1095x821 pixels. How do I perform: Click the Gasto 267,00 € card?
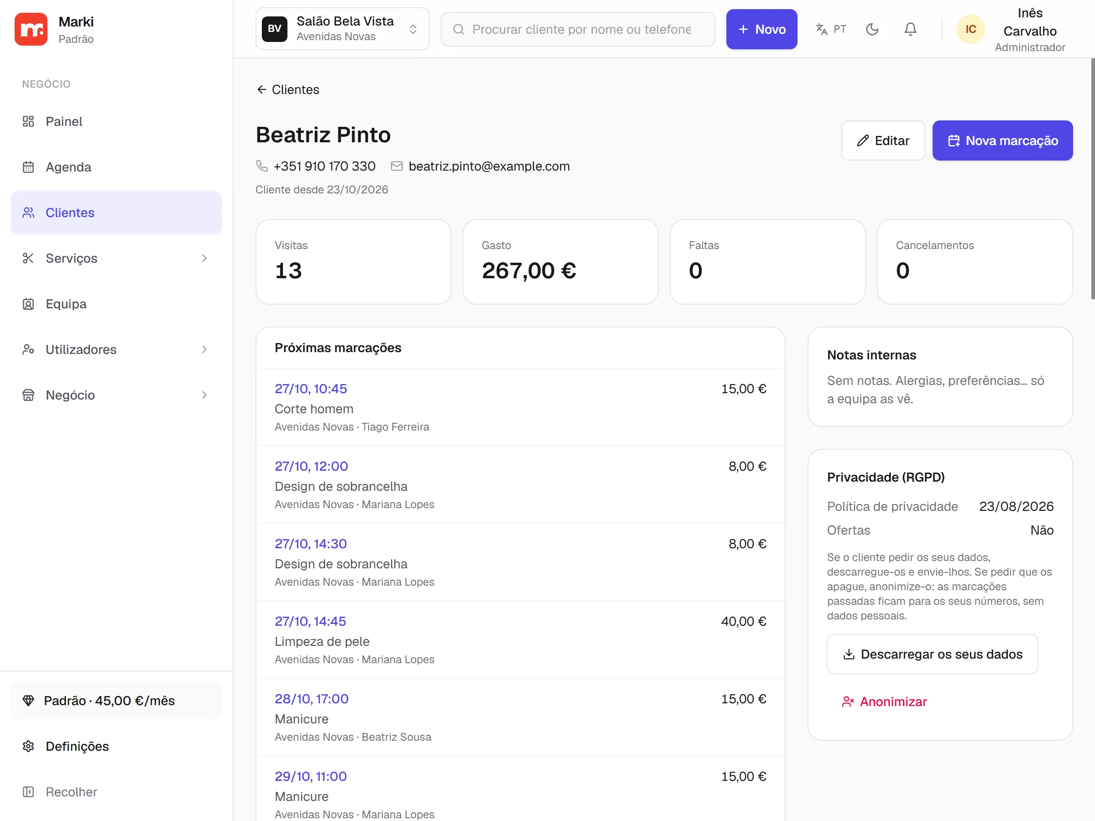tap(560, 262)
